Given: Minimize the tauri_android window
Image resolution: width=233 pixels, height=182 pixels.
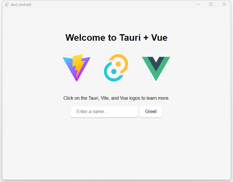Looking at the screenshot, I should pyautogui.click(x=198, y=5).
